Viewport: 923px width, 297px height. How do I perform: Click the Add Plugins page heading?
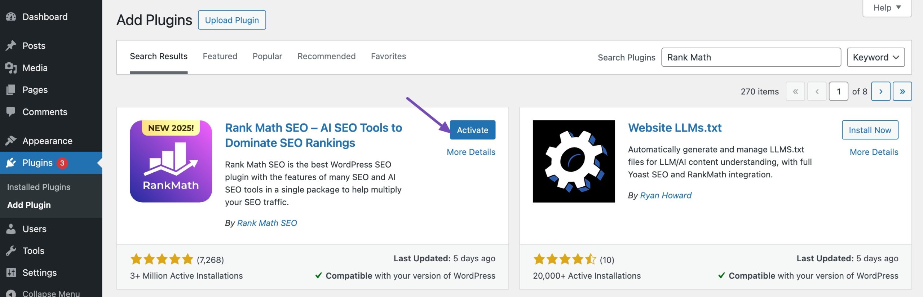[154, 20]
